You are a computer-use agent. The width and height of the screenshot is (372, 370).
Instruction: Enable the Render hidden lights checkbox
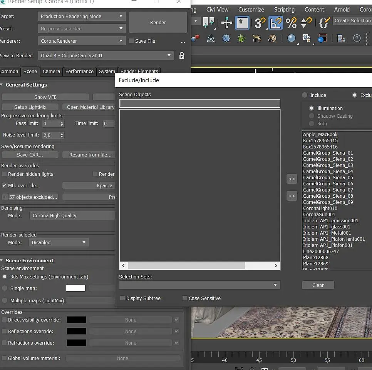tap(5, 174)
